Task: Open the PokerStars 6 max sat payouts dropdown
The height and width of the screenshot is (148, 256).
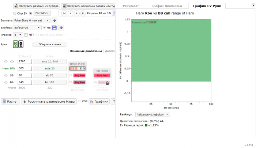Action: (31, 20)
